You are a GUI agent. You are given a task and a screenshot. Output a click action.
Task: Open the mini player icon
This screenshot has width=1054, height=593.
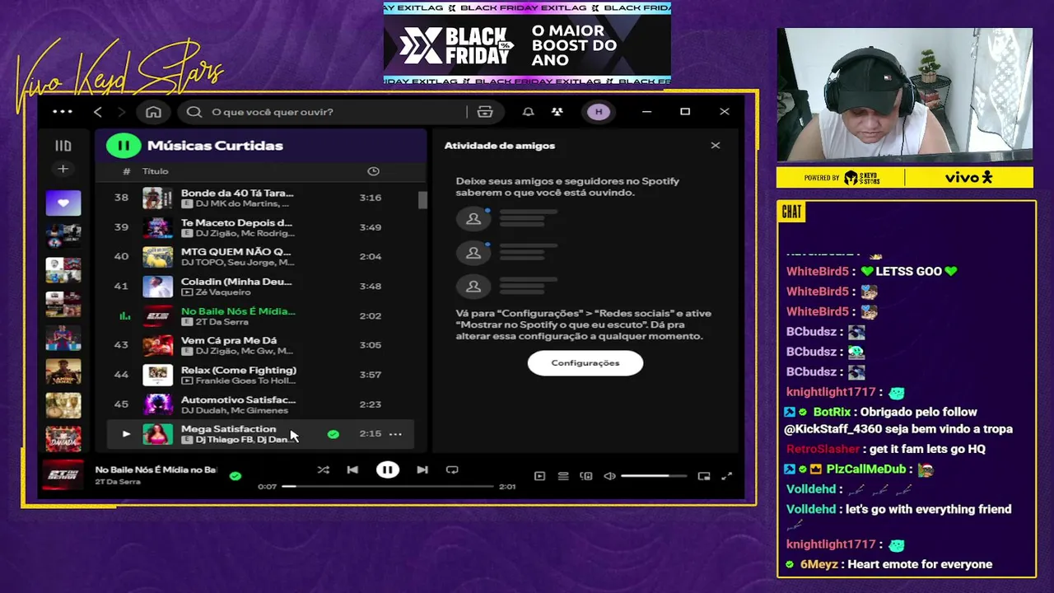[x=704, y=476]
